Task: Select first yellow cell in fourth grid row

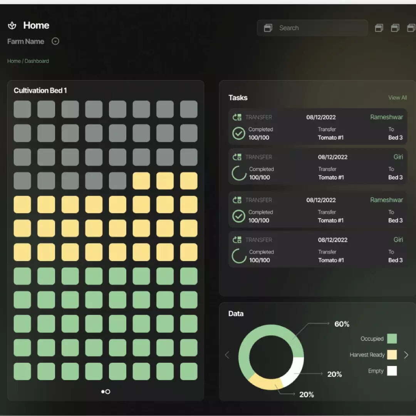Action: [x=141, y=181]
